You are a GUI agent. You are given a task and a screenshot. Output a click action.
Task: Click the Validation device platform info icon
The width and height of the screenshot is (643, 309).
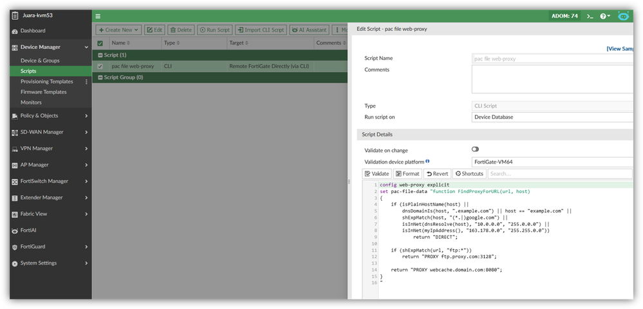coord(427,161)
